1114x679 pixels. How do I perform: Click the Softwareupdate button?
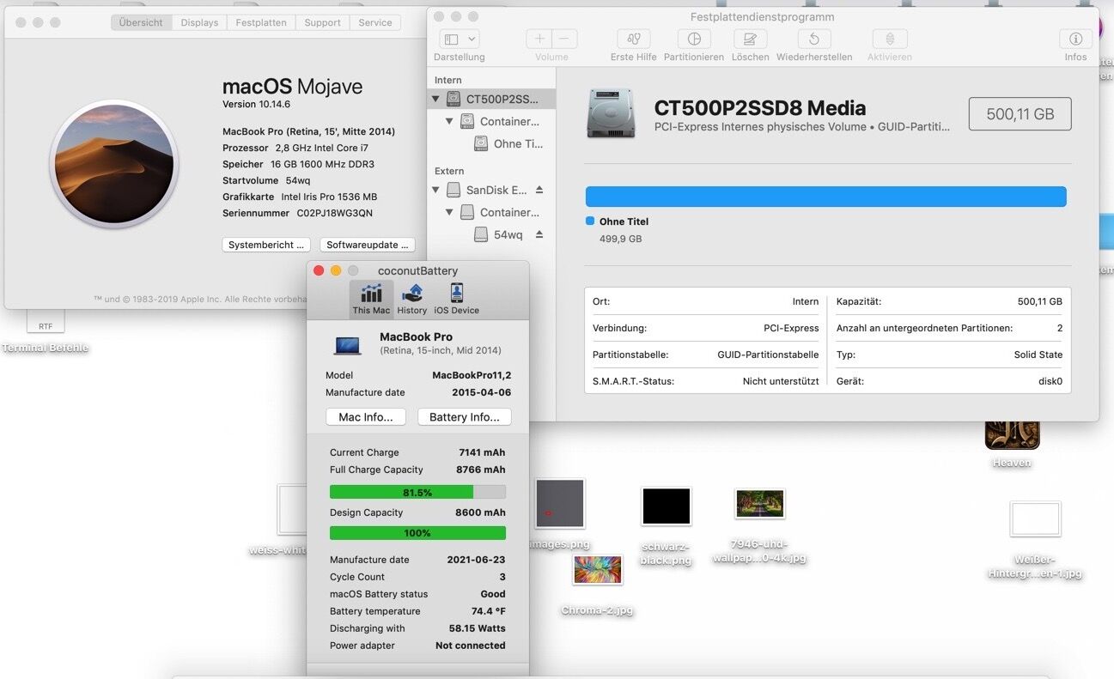[368, 245]
